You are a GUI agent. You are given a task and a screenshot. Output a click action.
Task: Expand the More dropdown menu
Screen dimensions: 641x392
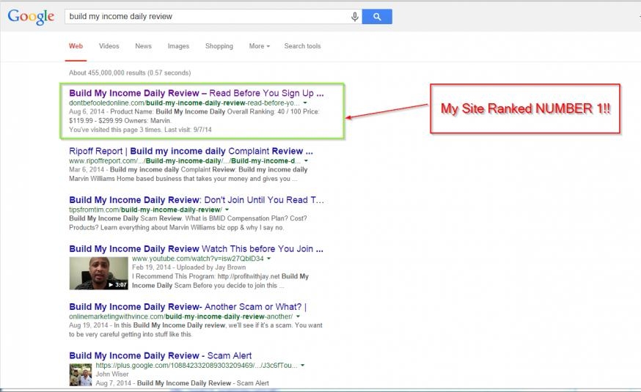[x=260, y=46]
